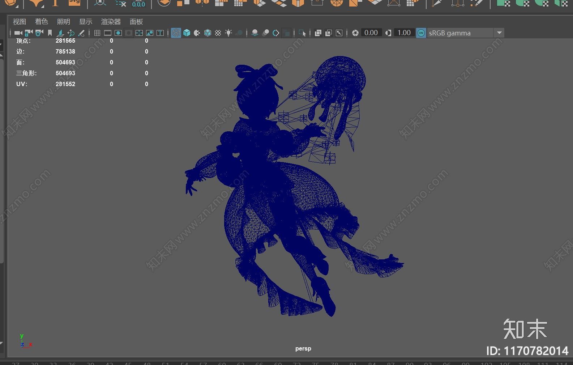The height and width of the screenshot is (365, 573).
Task: Click the persp camera name label
Action: point(303,349)
